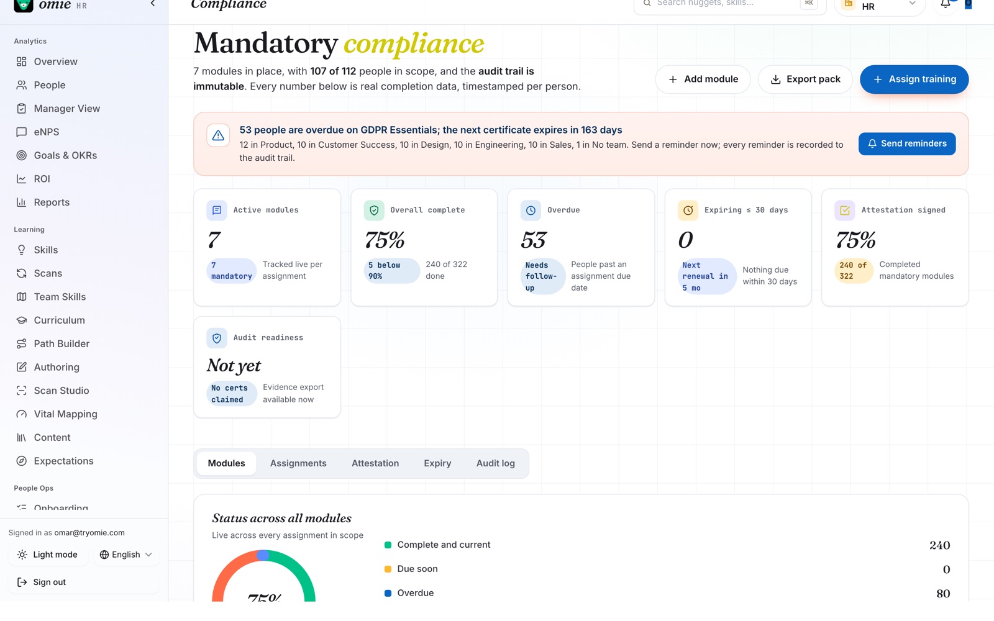Click the Overview grid icon in sidebar
994x621 pixels.
click(x=22, y=61)
